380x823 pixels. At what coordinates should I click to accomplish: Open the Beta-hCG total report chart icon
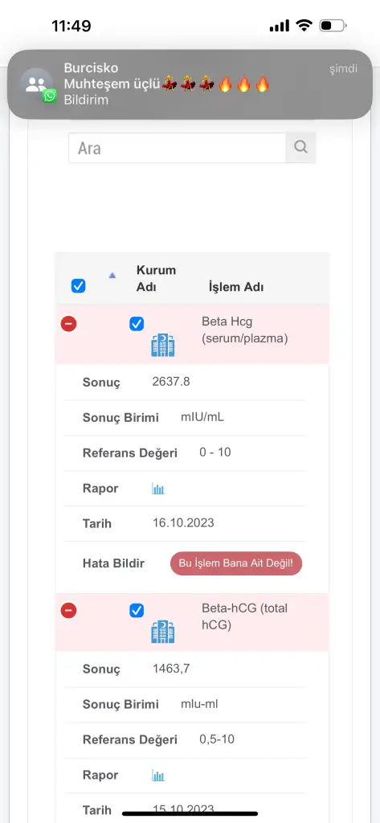tap(158, 776)
